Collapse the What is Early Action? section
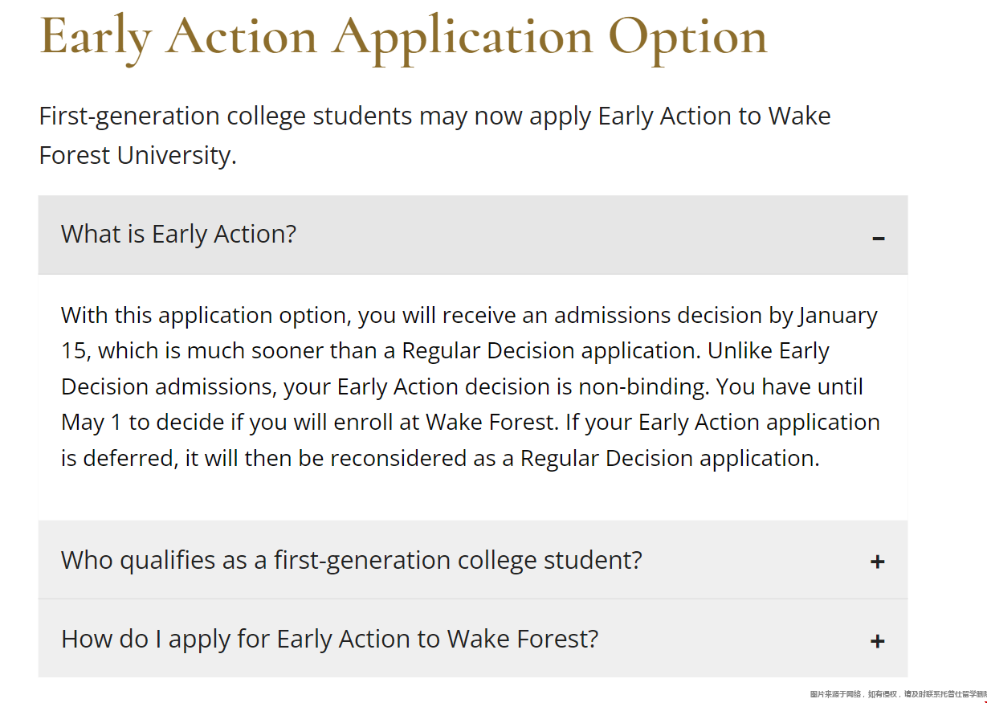 click(x=473, y=235)
